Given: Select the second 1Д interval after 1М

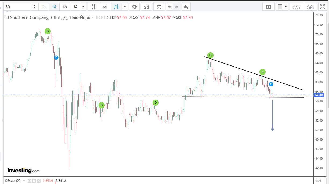Looking at the screenshot, I should (x=75, y=6).
